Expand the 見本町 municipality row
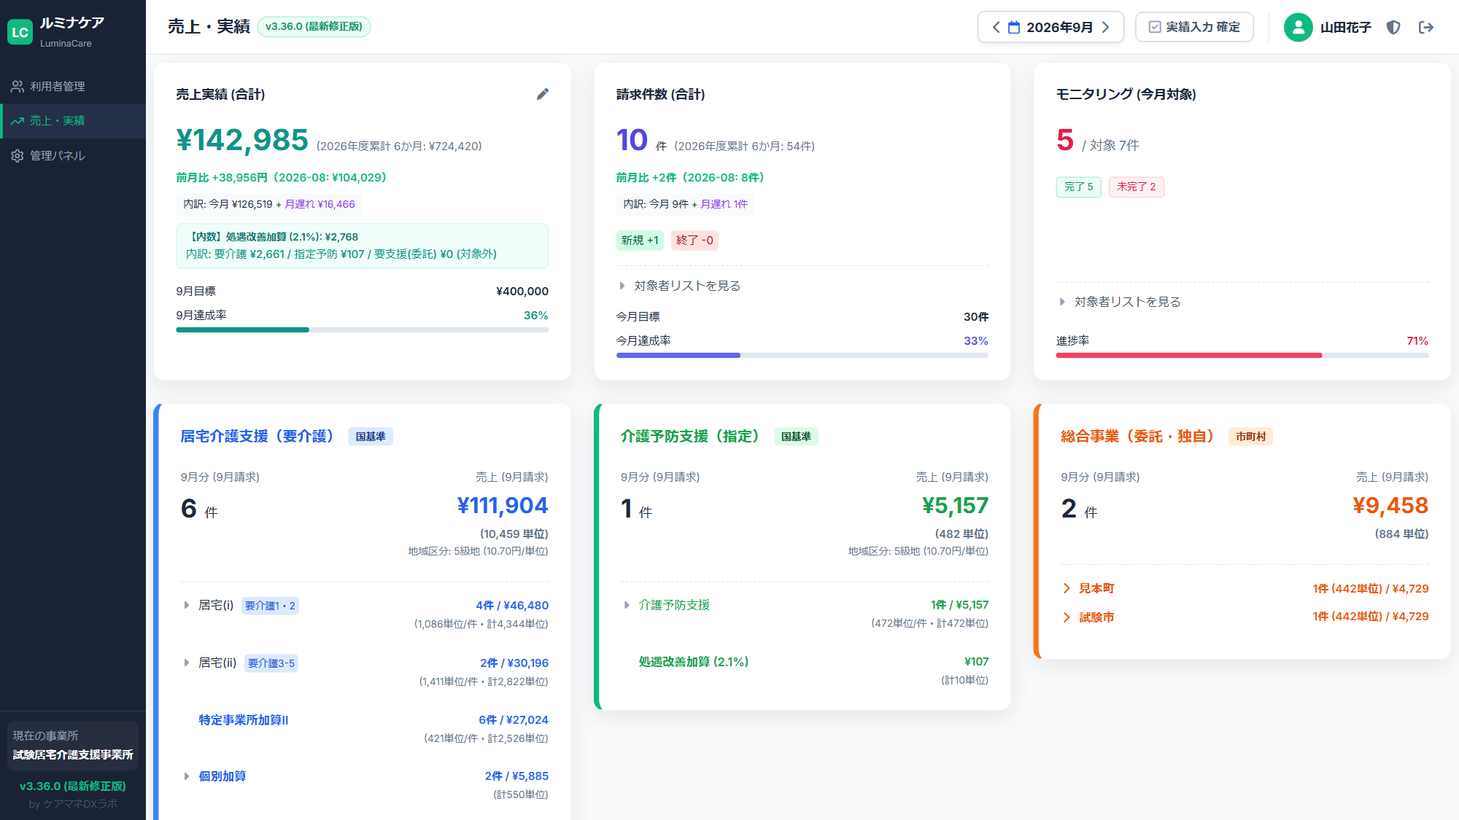 [1245, 588]
